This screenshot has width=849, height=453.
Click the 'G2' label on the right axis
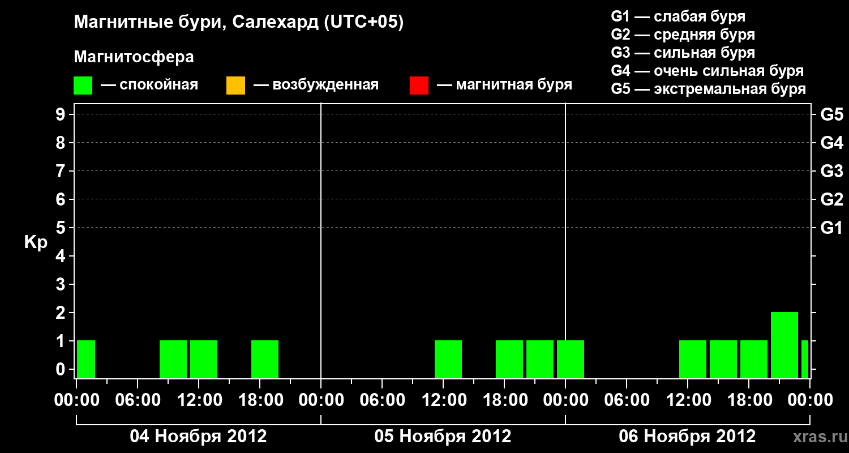click(x=831, y=199)
